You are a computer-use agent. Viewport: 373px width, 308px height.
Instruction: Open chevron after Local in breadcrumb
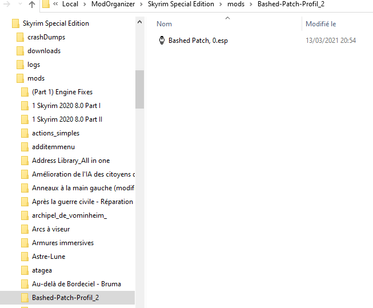click(x=85, y=4)
